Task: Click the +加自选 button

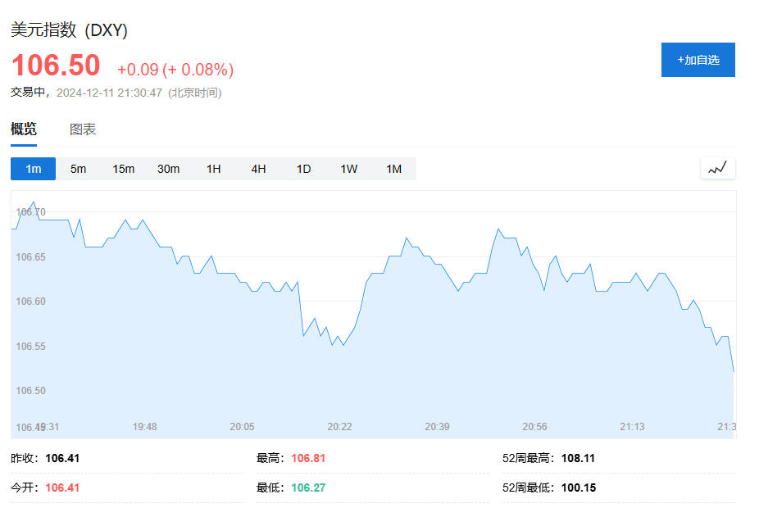Action: pyautogui.click(x=698, y=60)
